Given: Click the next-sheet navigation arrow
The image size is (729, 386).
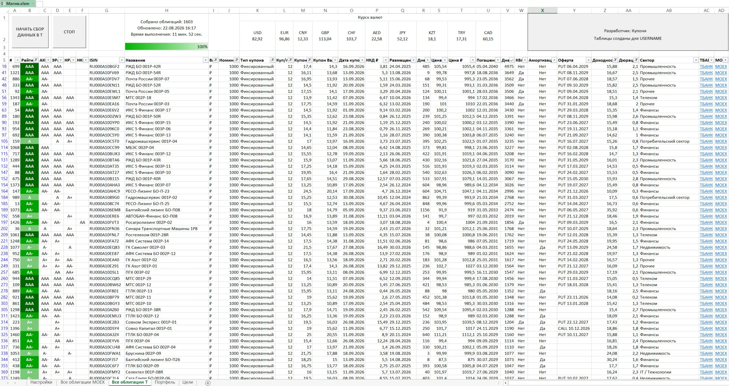Looking at the screenshot, I should pyautogui.click(x=15, y=383).
